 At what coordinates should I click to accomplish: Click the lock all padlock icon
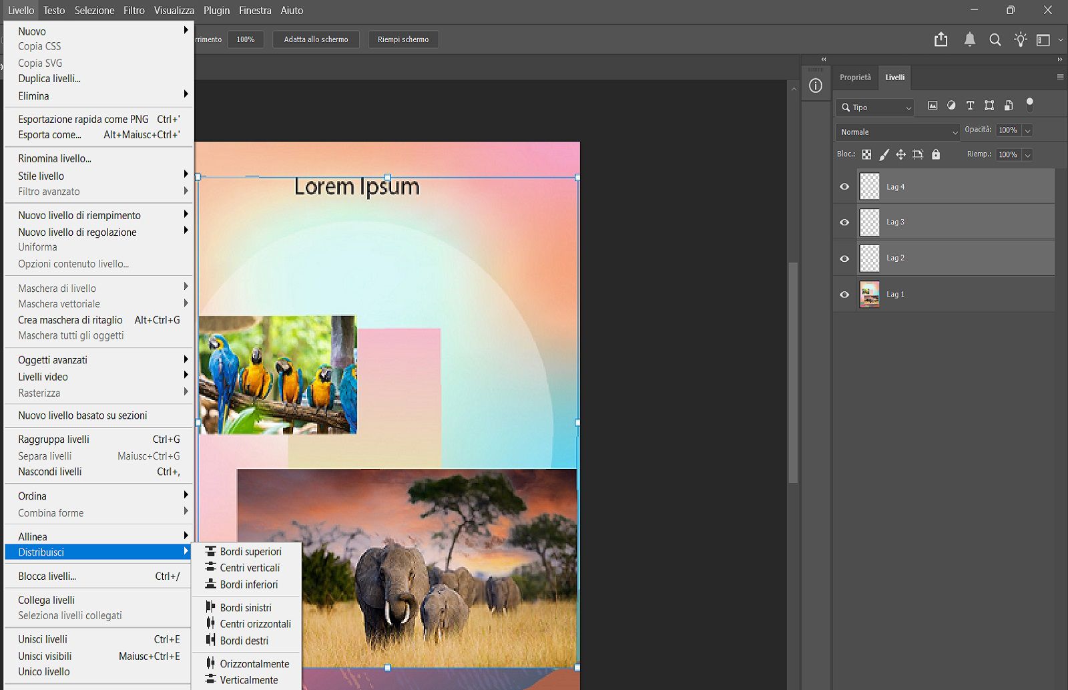pos(936,154)
